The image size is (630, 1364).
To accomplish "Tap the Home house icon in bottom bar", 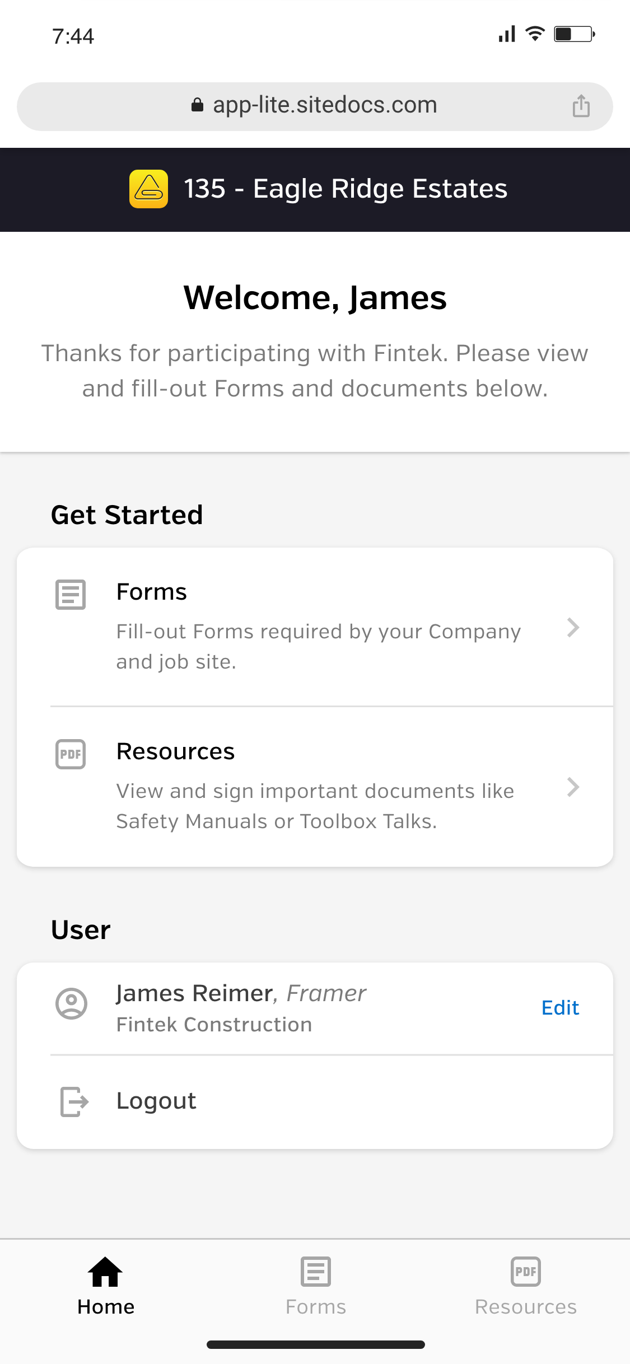I will 105,1272.
